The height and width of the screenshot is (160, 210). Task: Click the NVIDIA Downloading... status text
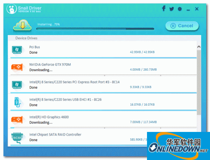click(x=41, y=70)
